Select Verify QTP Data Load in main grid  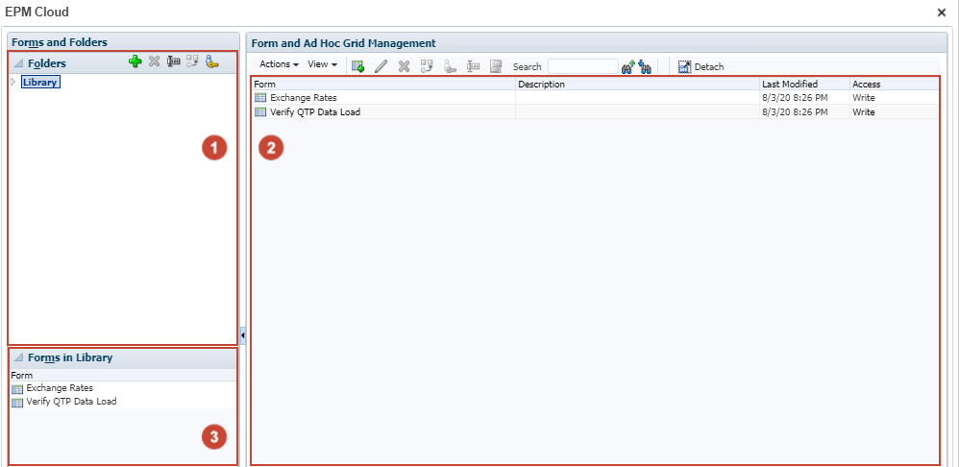tap(595, 111)
